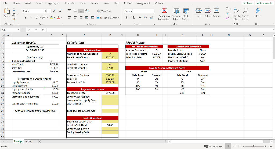
Task: Click the Cut scissors icon
Action: (x=14, y=9)
